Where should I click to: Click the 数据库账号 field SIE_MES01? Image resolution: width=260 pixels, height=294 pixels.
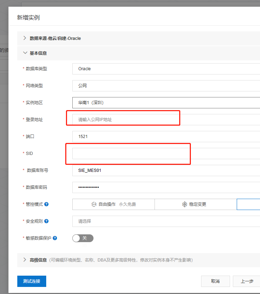[x=166, y=170]
